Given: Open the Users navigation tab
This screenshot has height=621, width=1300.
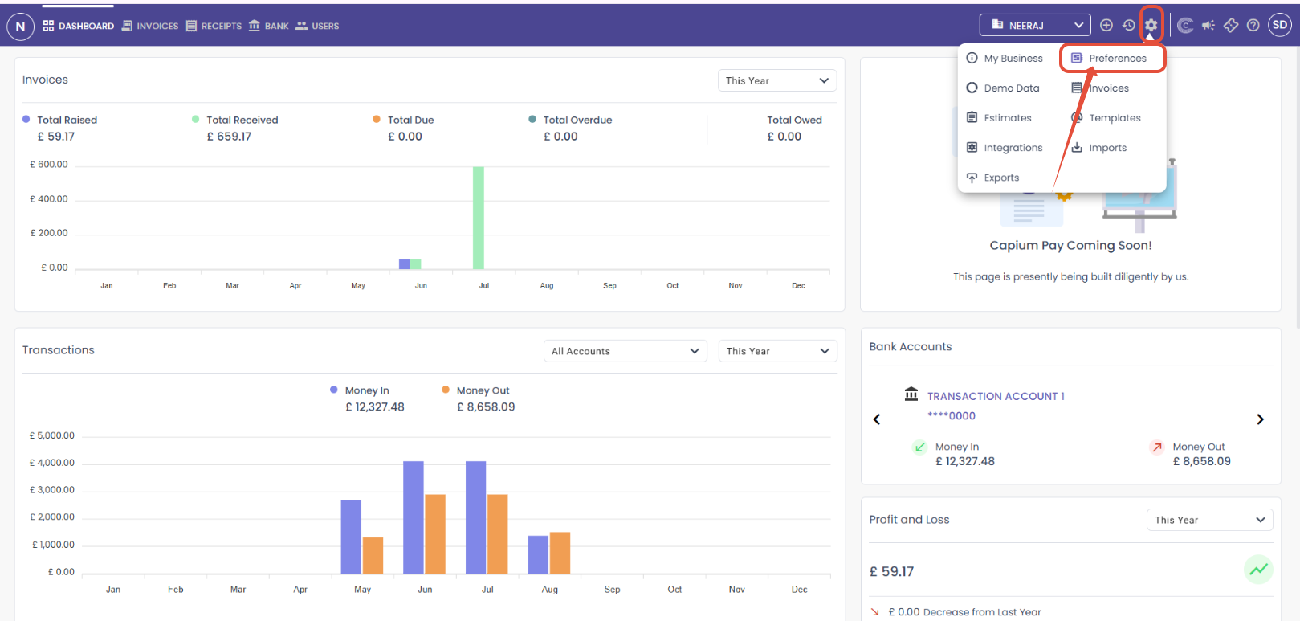Looking at the screenshot, I should click(x=317, y=26).
